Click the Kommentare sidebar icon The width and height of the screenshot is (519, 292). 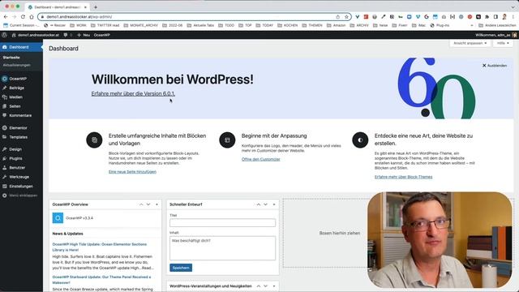tap(5, 115)
